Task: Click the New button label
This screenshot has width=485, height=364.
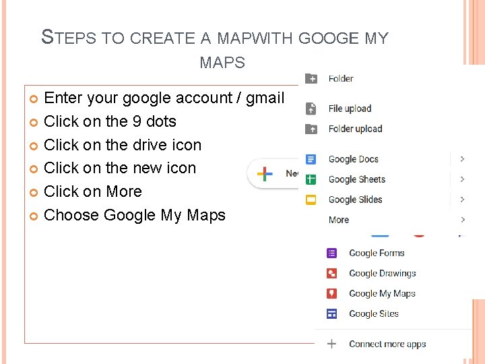Action: coord(292,173)
